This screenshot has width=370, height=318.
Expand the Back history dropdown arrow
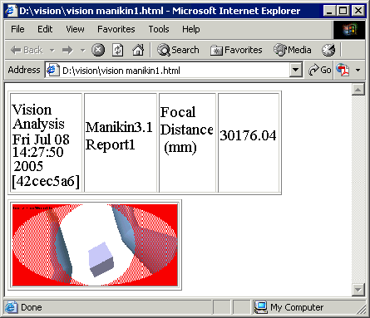[x=52, y=51]
